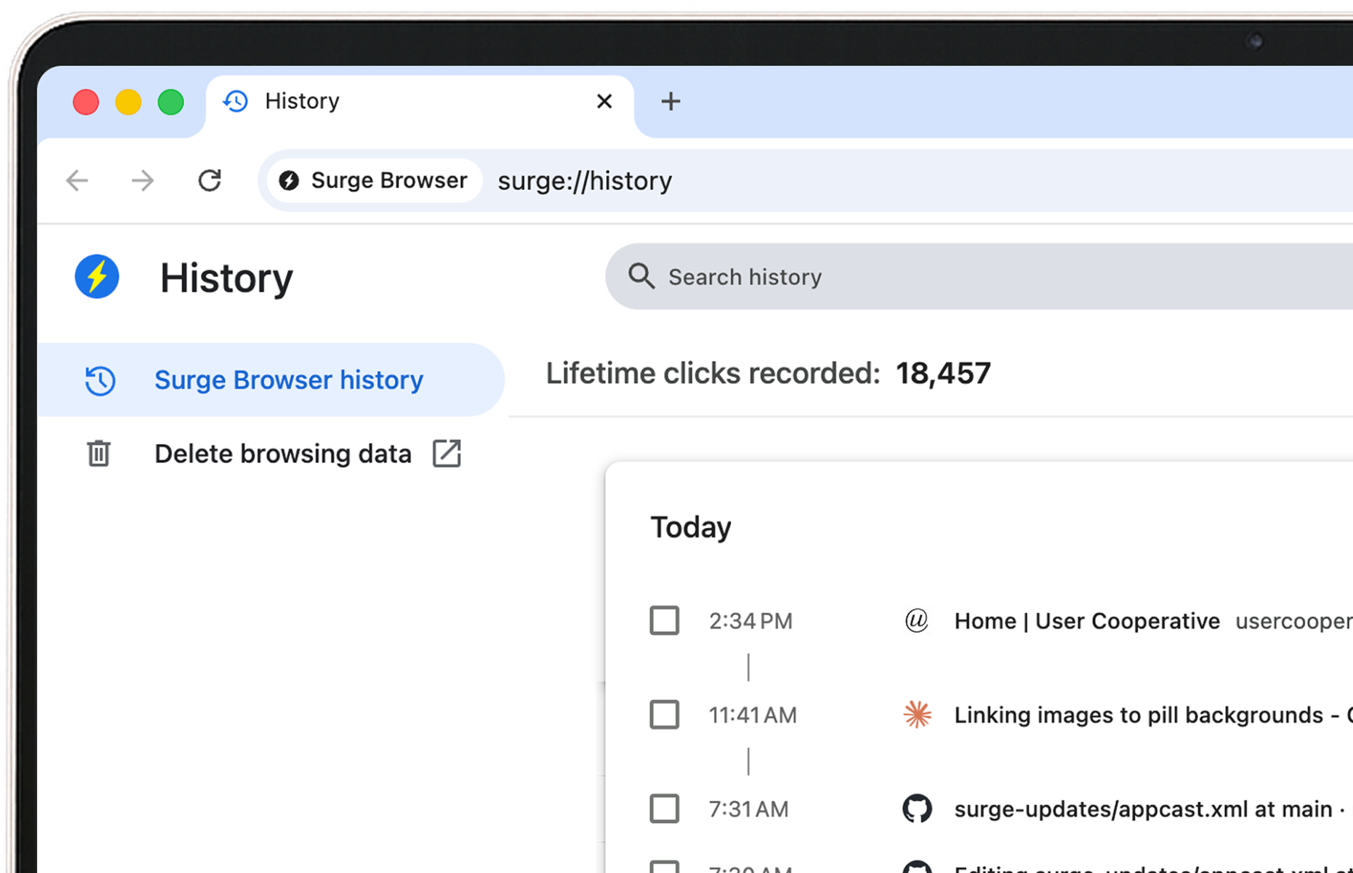Image resolution: width=1353 pixels, height=873 pixels.
Task: Click the red close window button
Action: coord(86,102)
